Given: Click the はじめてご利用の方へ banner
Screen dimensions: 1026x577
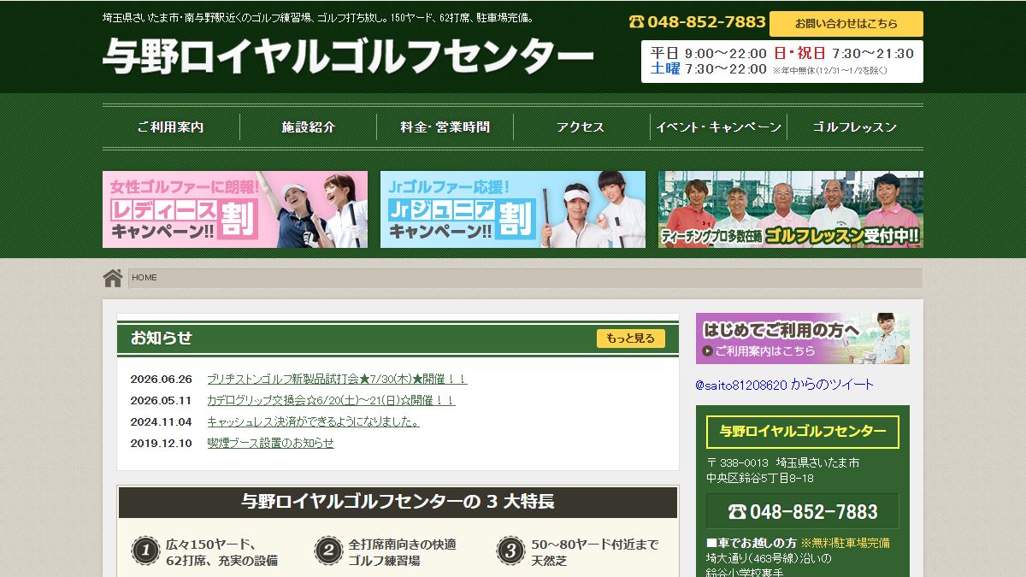Looking at the screenshot, I should coord(802,339).
